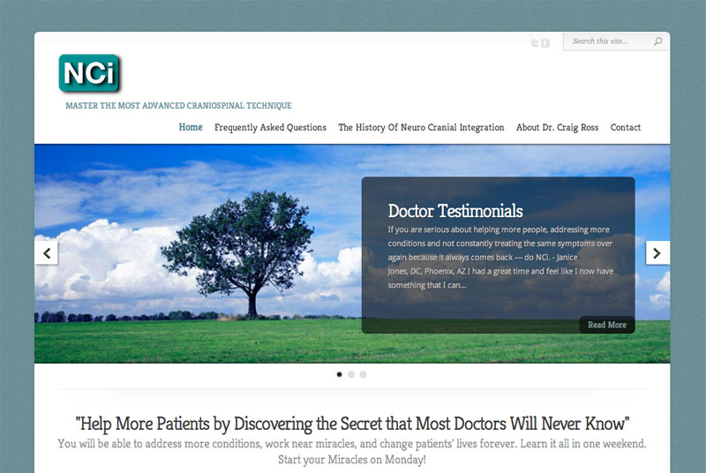Screen dimensions: 706x473
Task: Select the second slider pagination dot
Action: [x=351, y=374]
